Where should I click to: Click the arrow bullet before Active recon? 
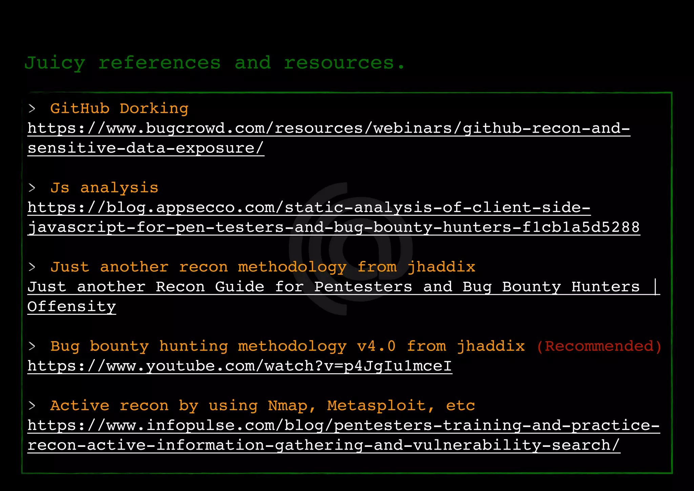(x=32, y=406)
